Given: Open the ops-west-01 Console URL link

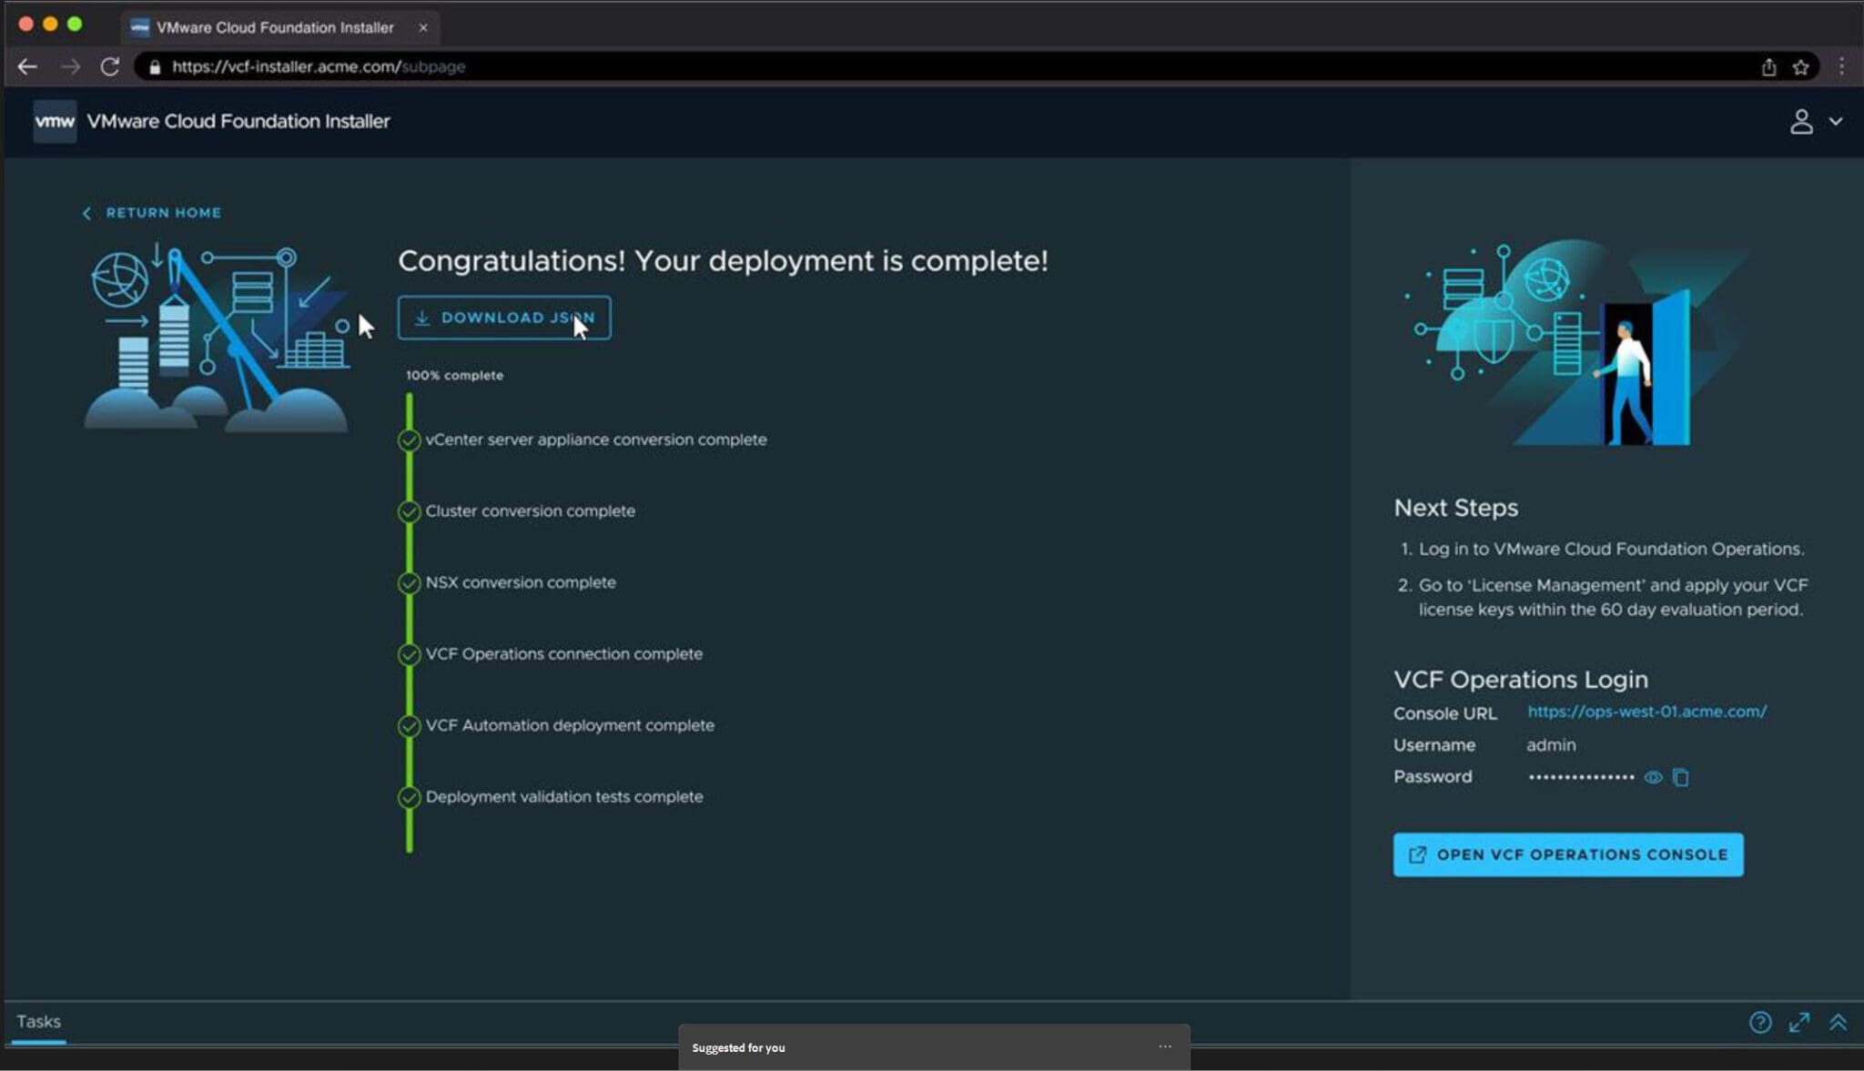Looking at the screenshot, I should tap(1646, 712).
